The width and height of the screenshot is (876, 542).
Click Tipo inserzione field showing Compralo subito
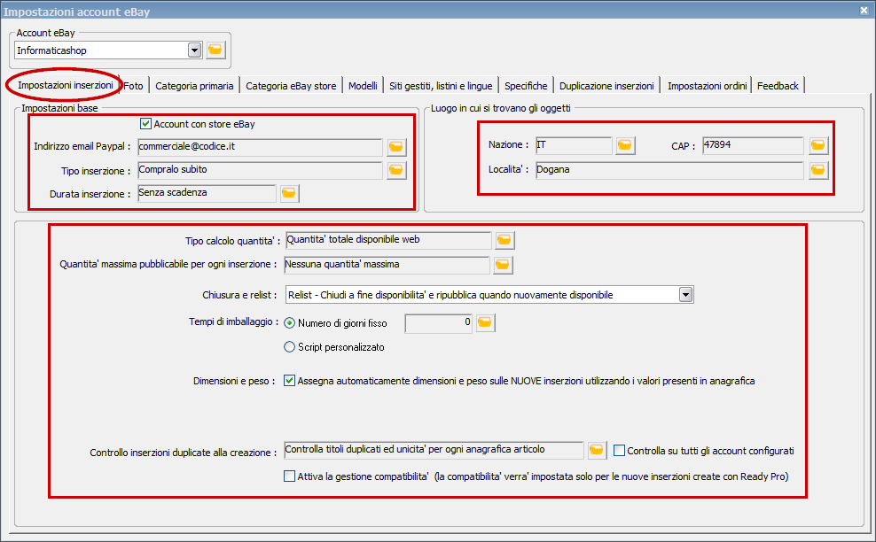pos(260,170)
